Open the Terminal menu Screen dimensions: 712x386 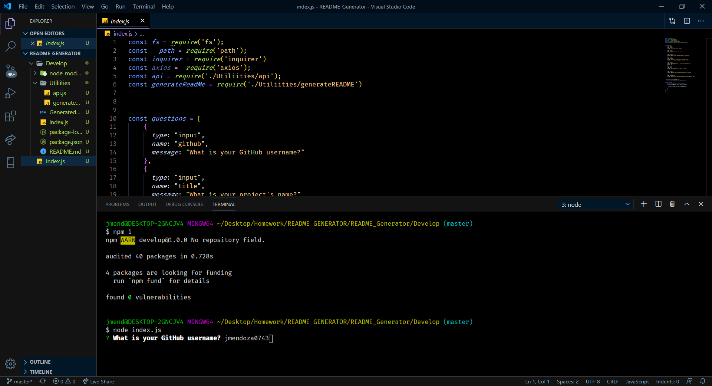tap(144, 6)
